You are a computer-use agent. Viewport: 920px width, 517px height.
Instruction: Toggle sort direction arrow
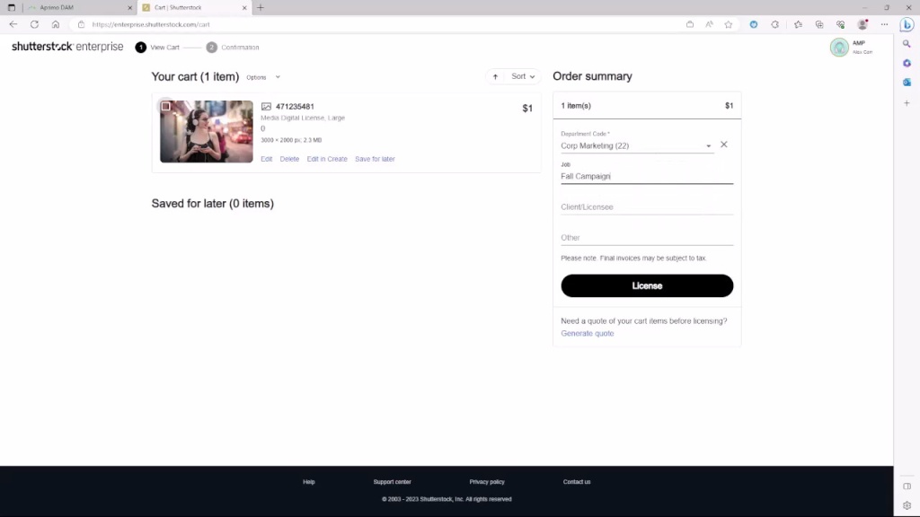pos(495,77)
